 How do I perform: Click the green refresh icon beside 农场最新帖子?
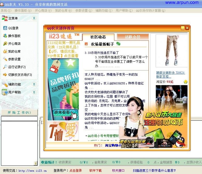click(118, 44)
